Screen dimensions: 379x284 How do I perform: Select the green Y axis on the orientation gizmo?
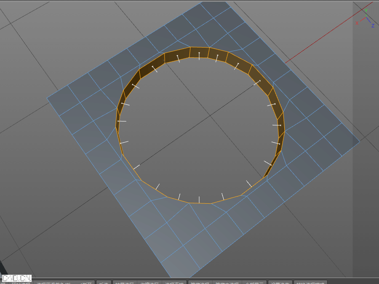tap(366, 10)
